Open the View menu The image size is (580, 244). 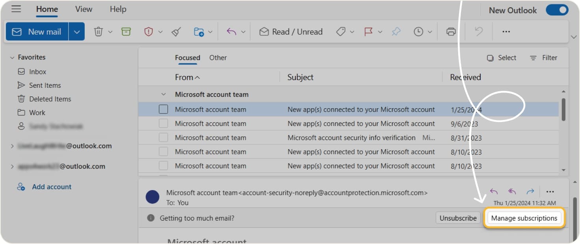pyautogui.click(x=83, y=9)
